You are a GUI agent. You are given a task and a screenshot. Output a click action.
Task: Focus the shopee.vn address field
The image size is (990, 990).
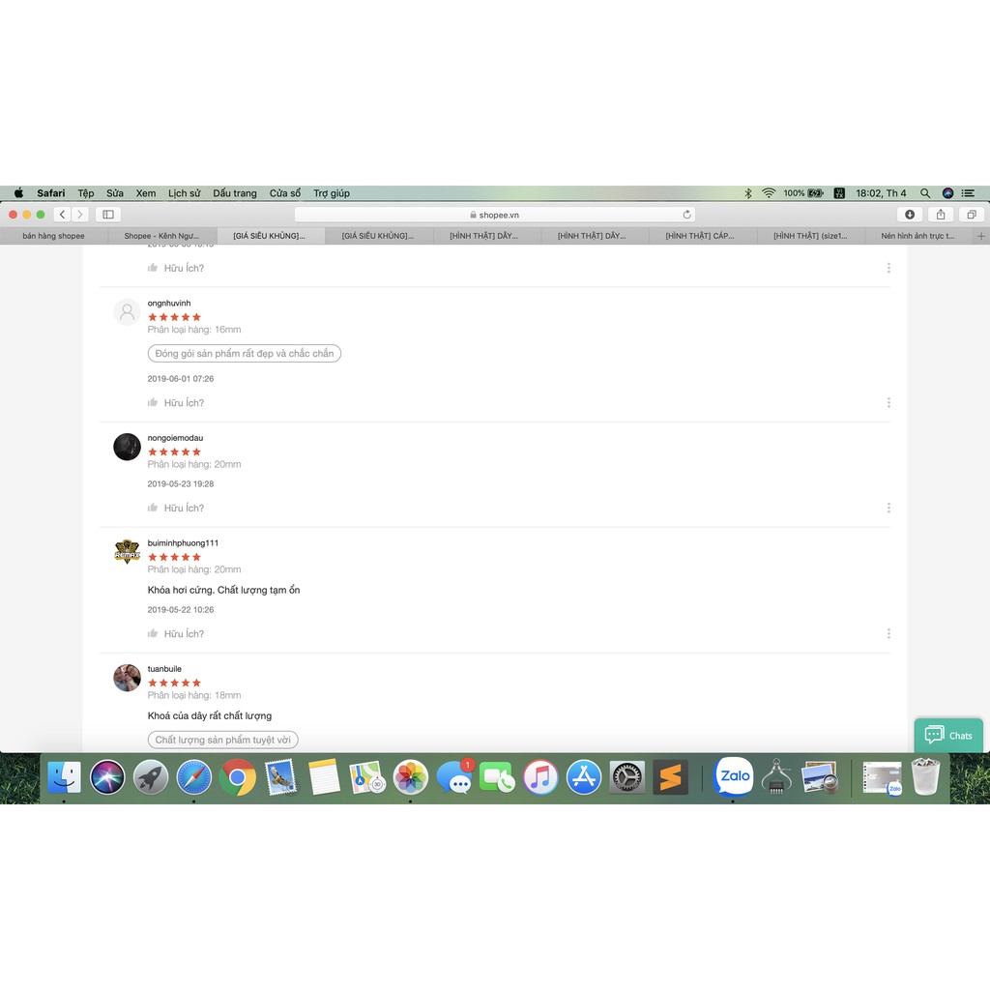click(x=494, y=215)
